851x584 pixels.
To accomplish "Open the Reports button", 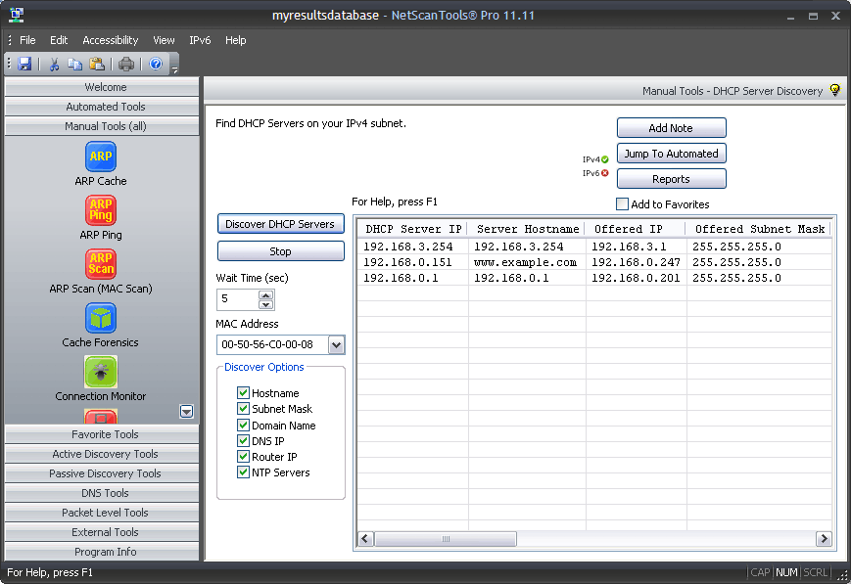I will [672, 179].
